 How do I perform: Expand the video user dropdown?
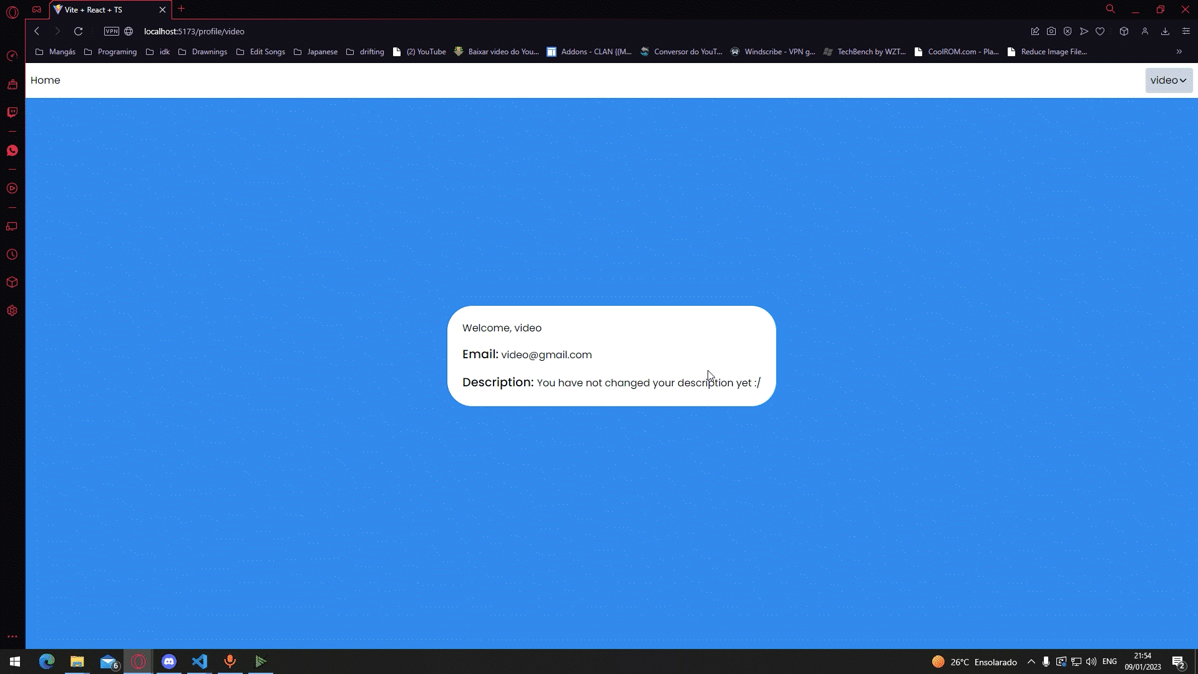[x=1169, y=81]
